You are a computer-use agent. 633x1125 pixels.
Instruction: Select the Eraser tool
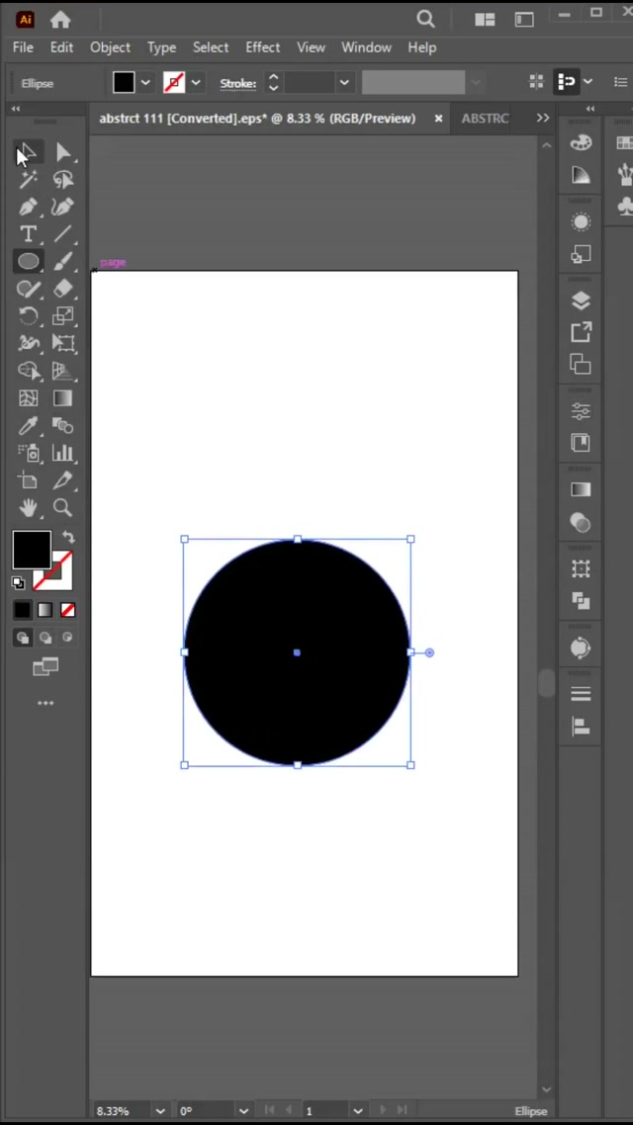point(62,289)
